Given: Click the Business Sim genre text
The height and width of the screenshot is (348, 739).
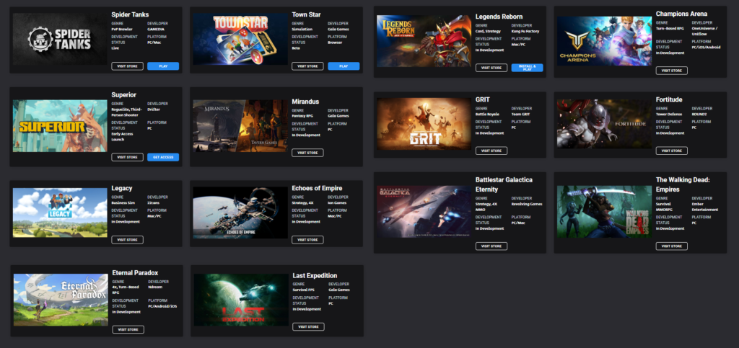Looking at the screenshot, I should coord(122,202).
